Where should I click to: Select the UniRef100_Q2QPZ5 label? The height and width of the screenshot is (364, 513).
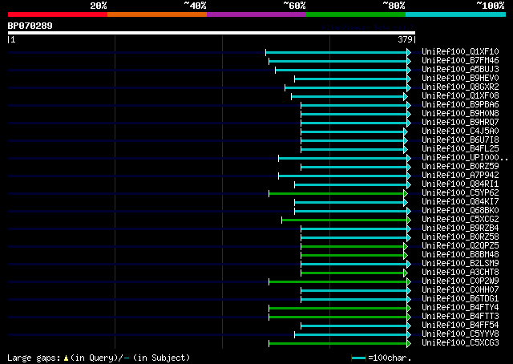coord(460,246)
